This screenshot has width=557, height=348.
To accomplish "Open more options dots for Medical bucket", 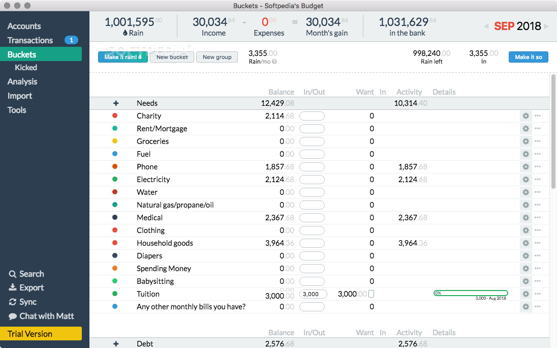I will [x=538, y=218].
